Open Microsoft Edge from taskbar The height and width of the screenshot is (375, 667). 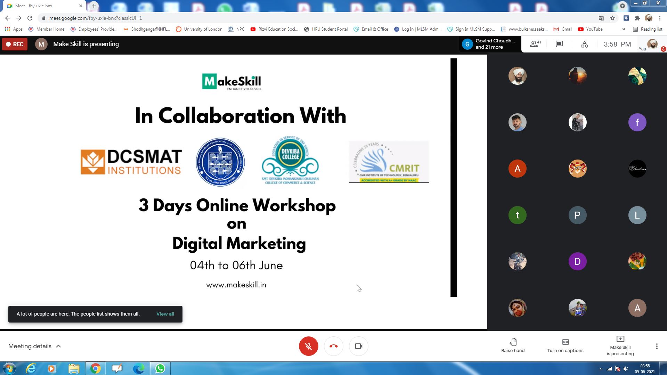(x=138, y=368)
